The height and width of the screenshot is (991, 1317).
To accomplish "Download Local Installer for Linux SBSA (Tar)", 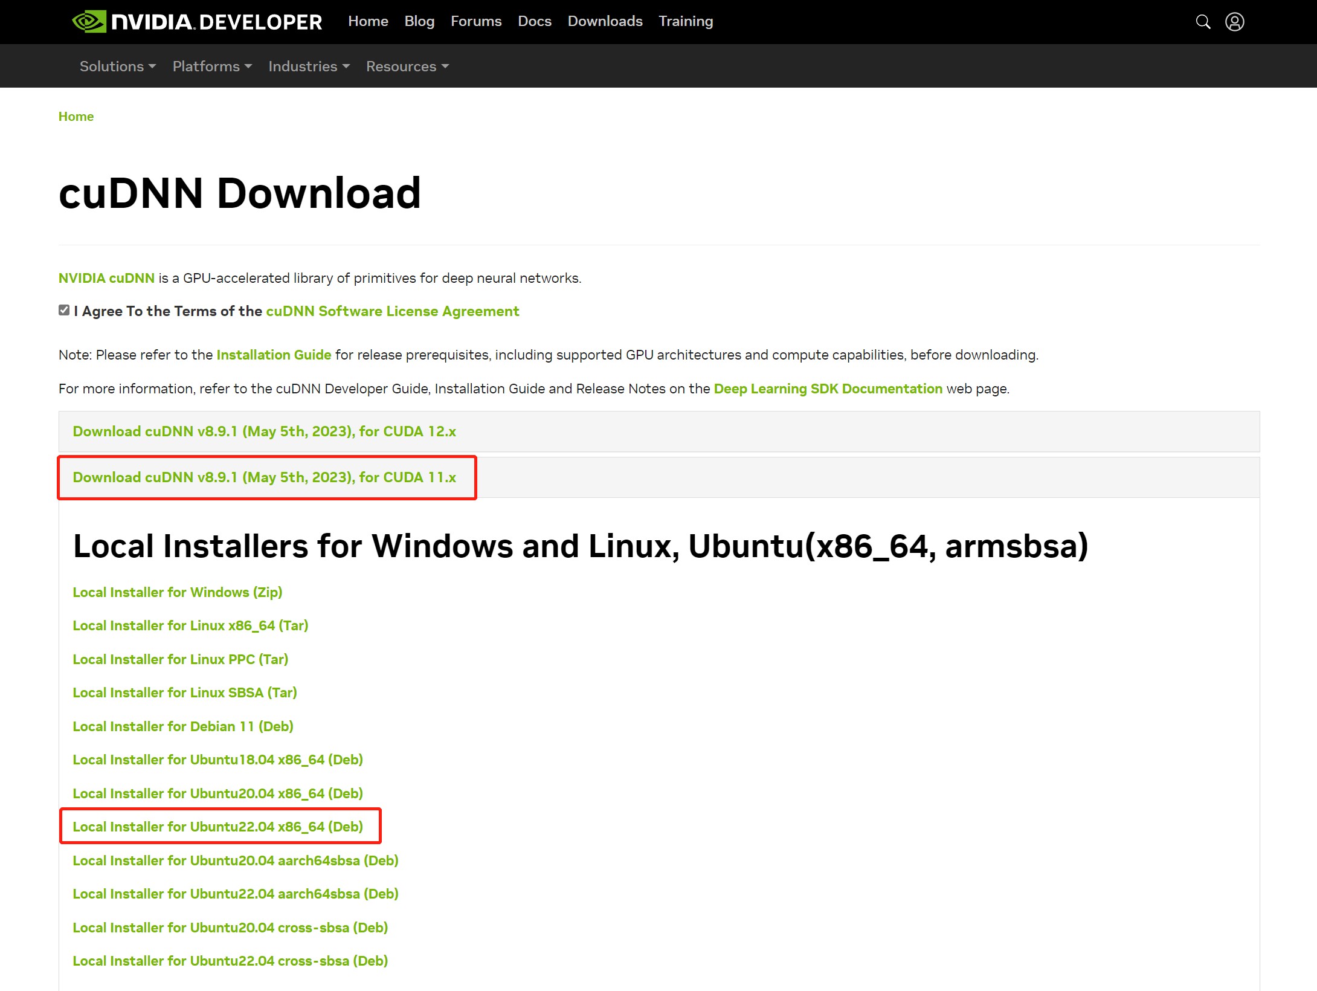I will point(185,692).
